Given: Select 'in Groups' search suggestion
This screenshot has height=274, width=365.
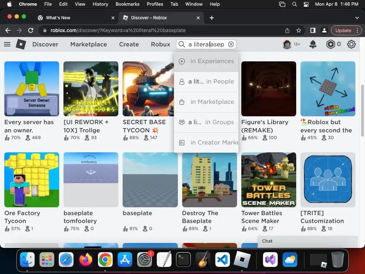Looking at the screenshot, I should click(x=206, y=122).
